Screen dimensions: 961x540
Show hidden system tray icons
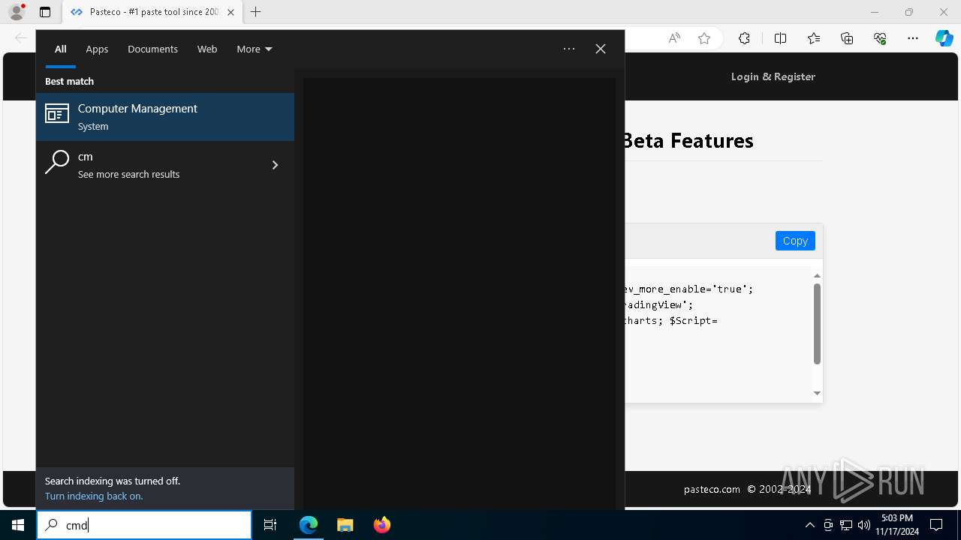pyautogui.click(x=810, y=525)
